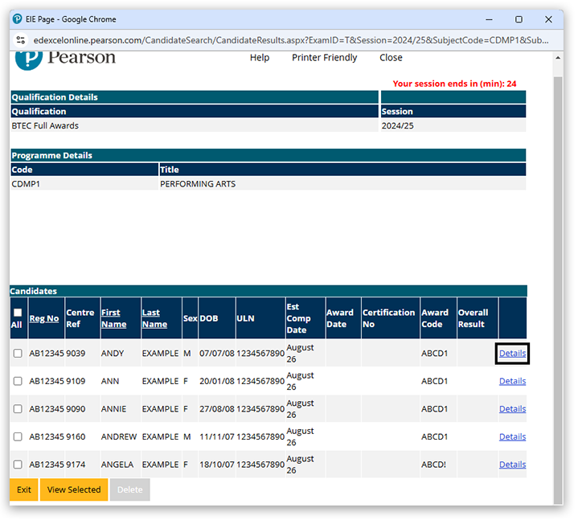Open the Help menu item
The height and width of the screenshot is (520, 578).
click(x=260, y=58)
